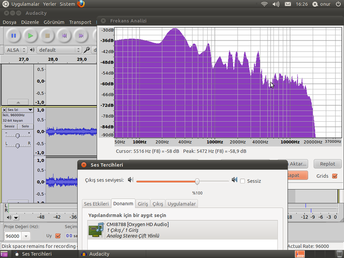Image resolution: width=344 pixels, height=258 pixels.
Task: Adjust the track gain slider
Action: 18,135
